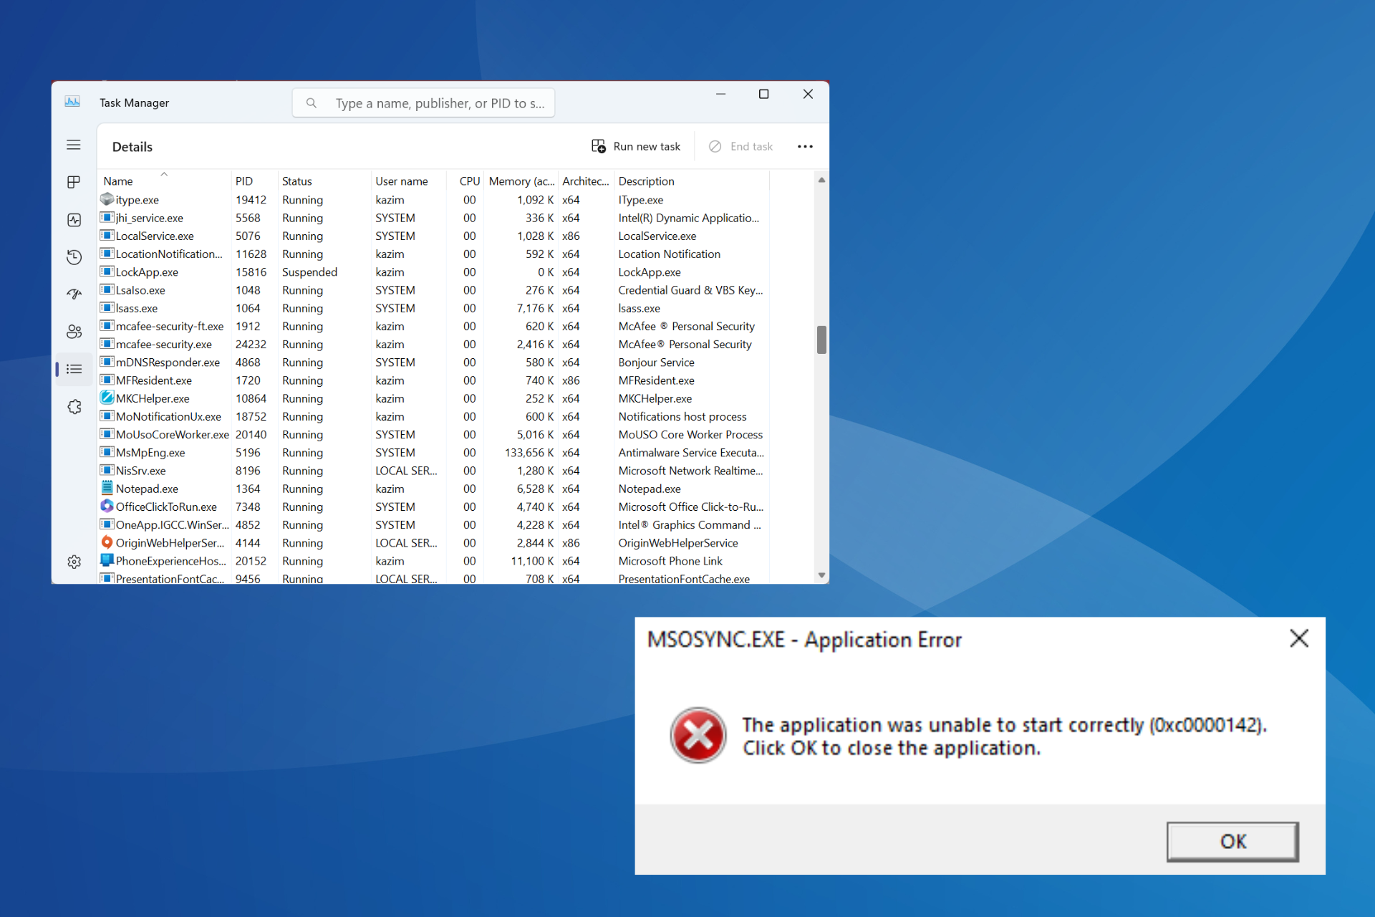
Task: Select the MsMpEng.exe process
Action: [434, 453]
